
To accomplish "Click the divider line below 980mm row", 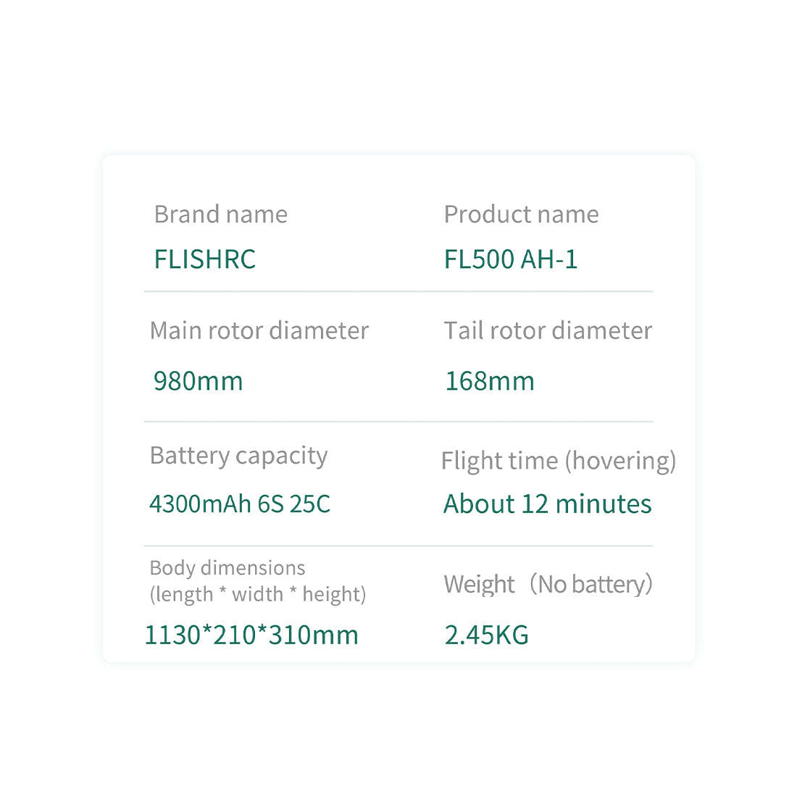I will tap(398, 421).
